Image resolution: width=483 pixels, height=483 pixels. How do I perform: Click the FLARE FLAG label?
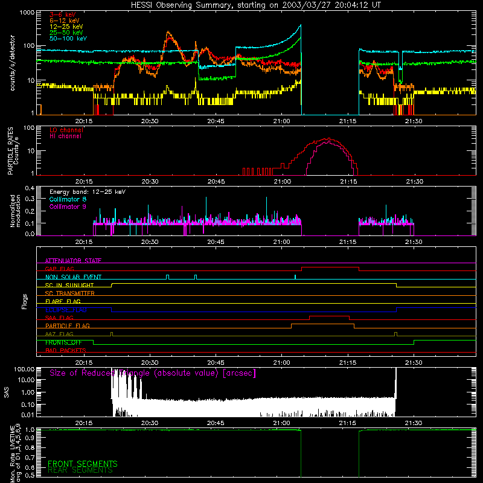click(63, 301)
